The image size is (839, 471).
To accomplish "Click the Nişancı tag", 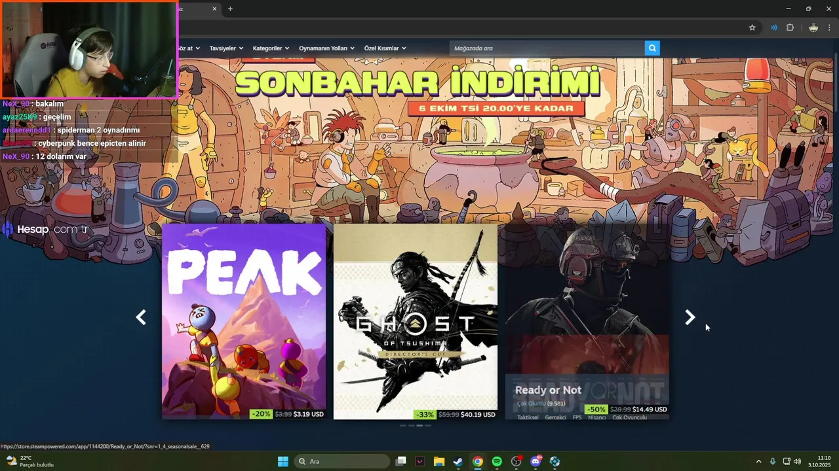I will click(x=596, y=417).
